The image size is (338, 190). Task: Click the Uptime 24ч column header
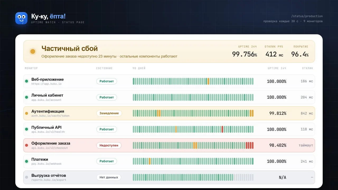(x=277, y=68)
